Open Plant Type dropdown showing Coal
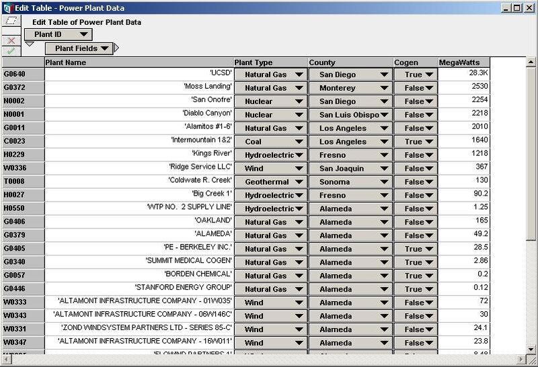This screenshot has height=367, width=538. (x=271, y=141)
